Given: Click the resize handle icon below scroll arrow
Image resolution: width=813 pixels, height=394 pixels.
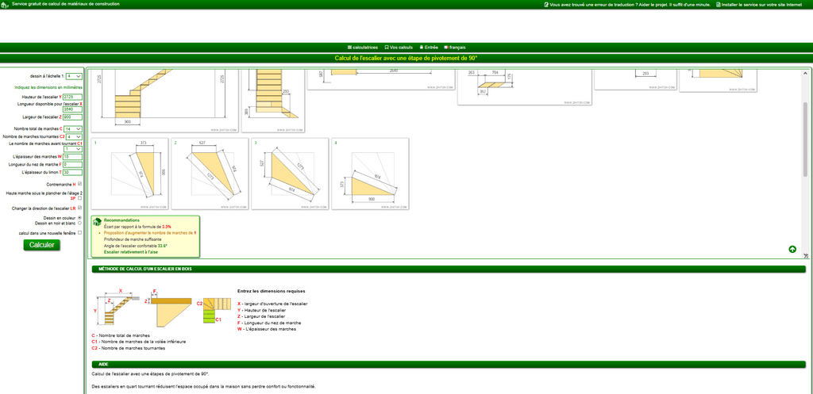Looking at the screenshot, I should click(805, 256).
